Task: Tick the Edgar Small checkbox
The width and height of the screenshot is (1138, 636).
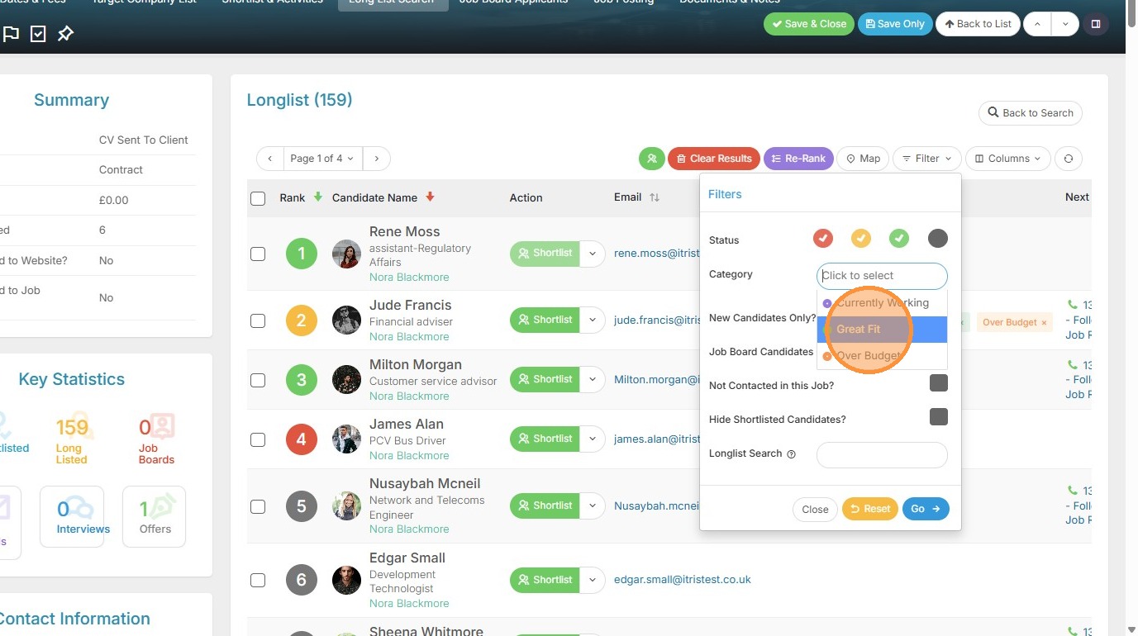Action: click(x=258, y=580)
